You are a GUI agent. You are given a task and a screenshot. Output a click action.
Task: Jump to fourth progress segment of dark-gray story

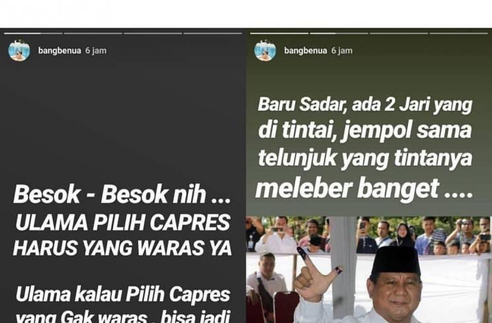tap(213, 33)
